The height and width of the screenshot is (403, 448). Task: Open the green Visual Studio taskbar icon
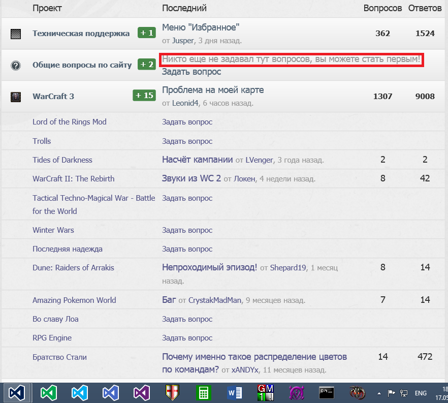48,393
